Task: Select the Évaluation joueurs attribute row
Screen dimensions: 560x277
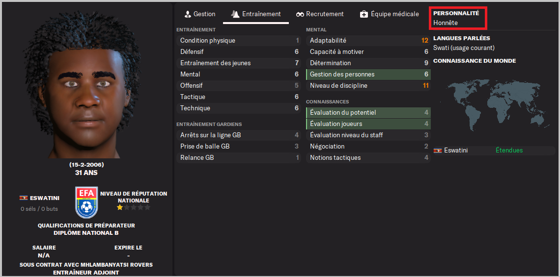Action: [368, 124]
